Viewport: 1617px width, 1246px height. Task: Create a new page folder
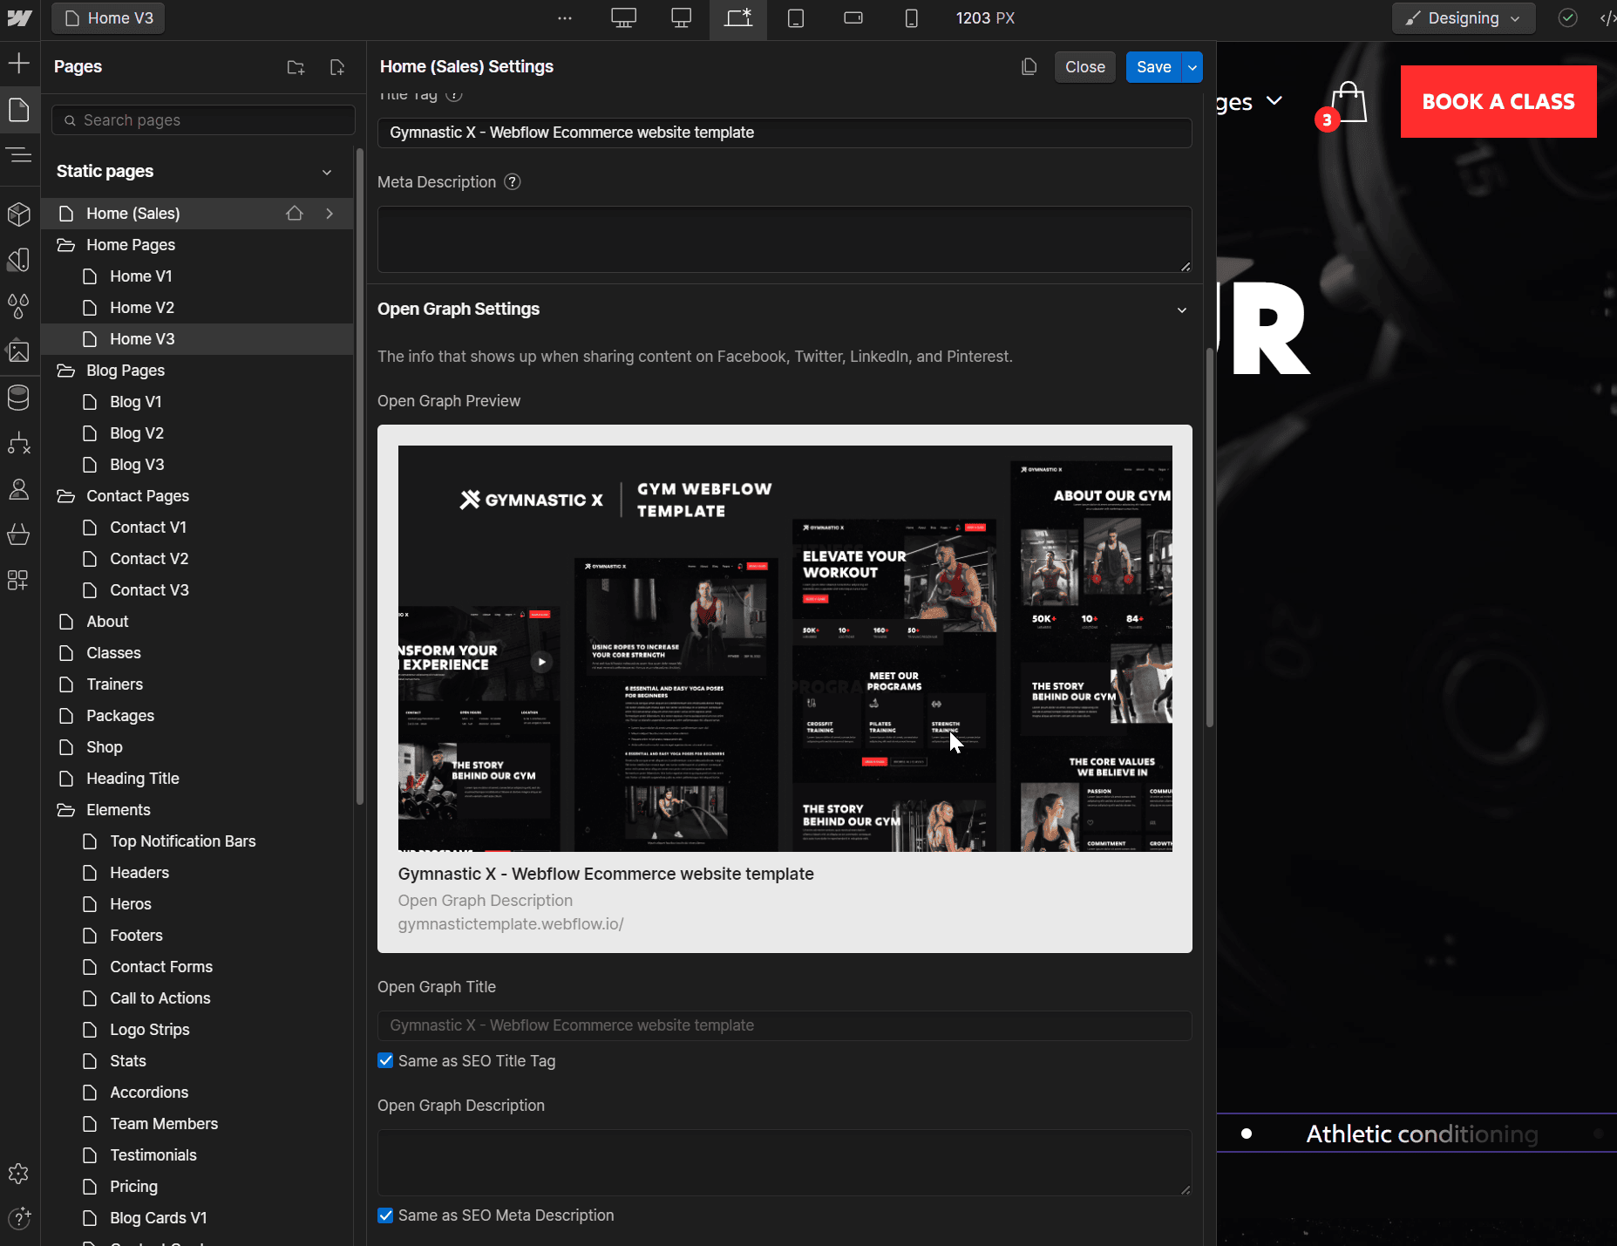point(296,67)
